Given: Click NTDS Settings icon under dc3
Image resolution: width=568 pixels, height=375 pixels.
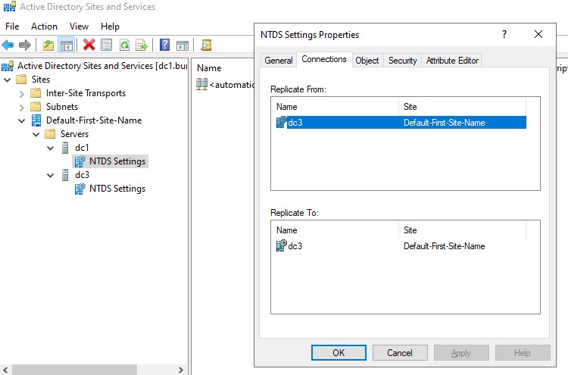Looking at the screenshot, I should [80, 189].
